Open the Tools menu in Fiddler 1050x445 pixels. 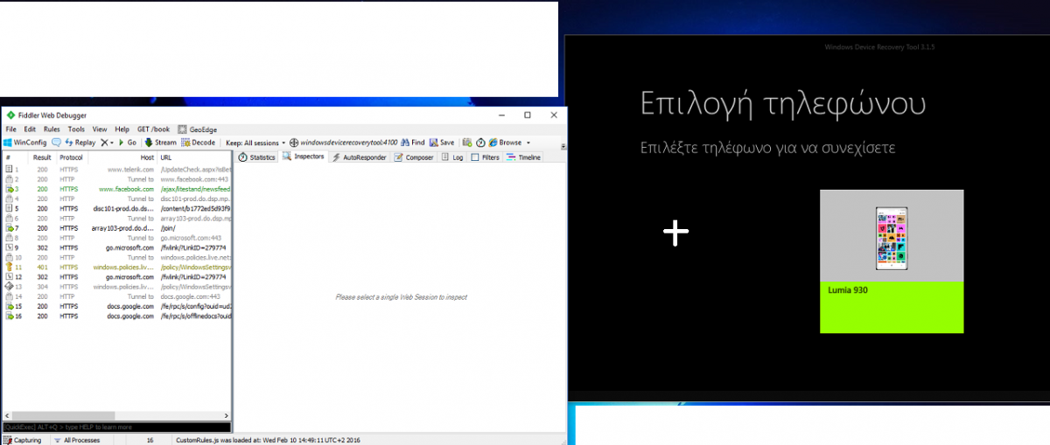[76, 129]
